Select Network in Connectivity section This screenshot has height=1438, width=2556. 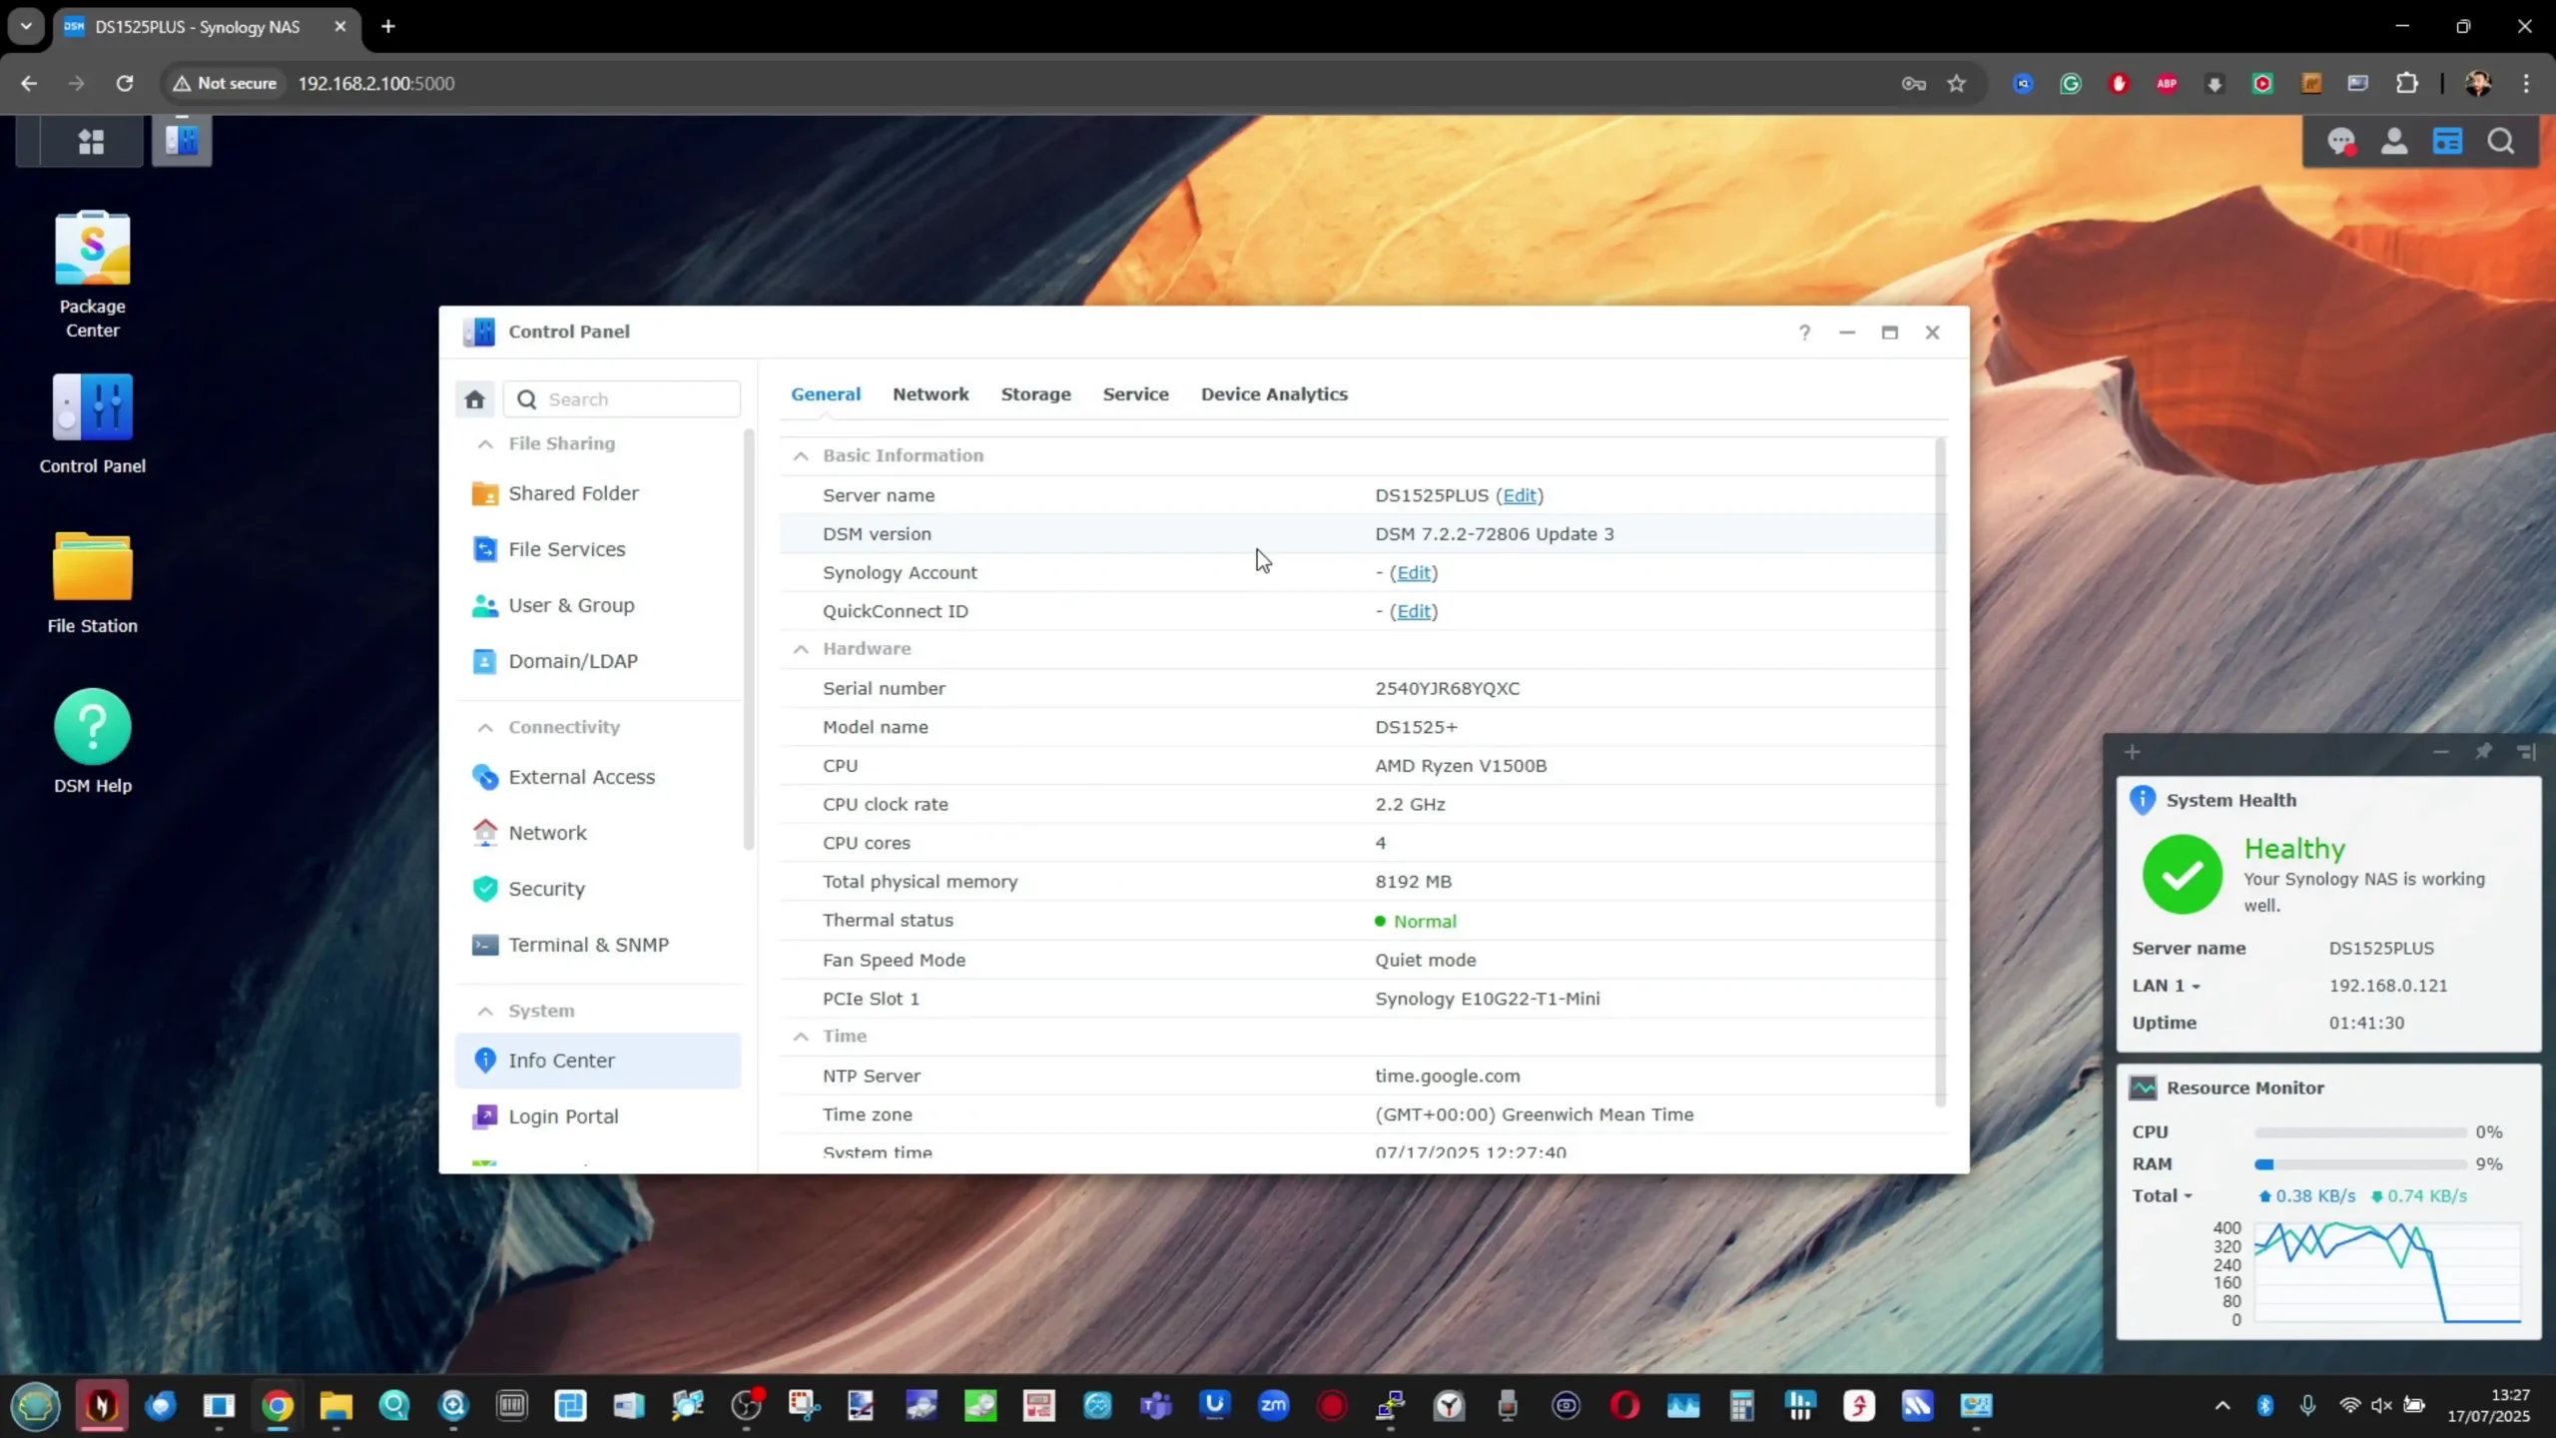pyautogui.click(x=598, y=833)
